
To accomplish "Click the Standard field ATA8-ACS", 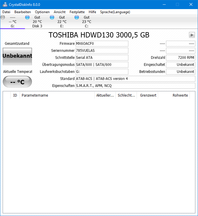I will 135,79.
